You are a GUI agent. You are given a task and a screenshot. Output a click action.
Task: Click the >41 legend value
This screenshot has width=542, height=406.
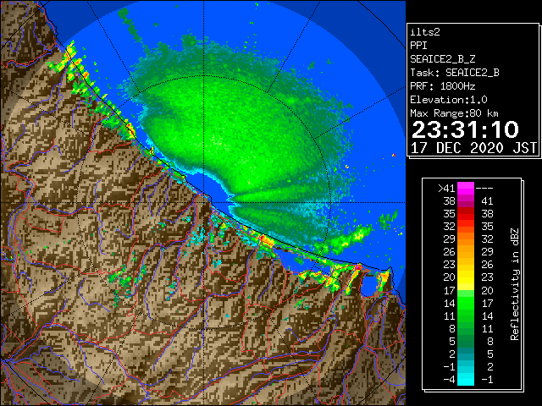point(446,189)
